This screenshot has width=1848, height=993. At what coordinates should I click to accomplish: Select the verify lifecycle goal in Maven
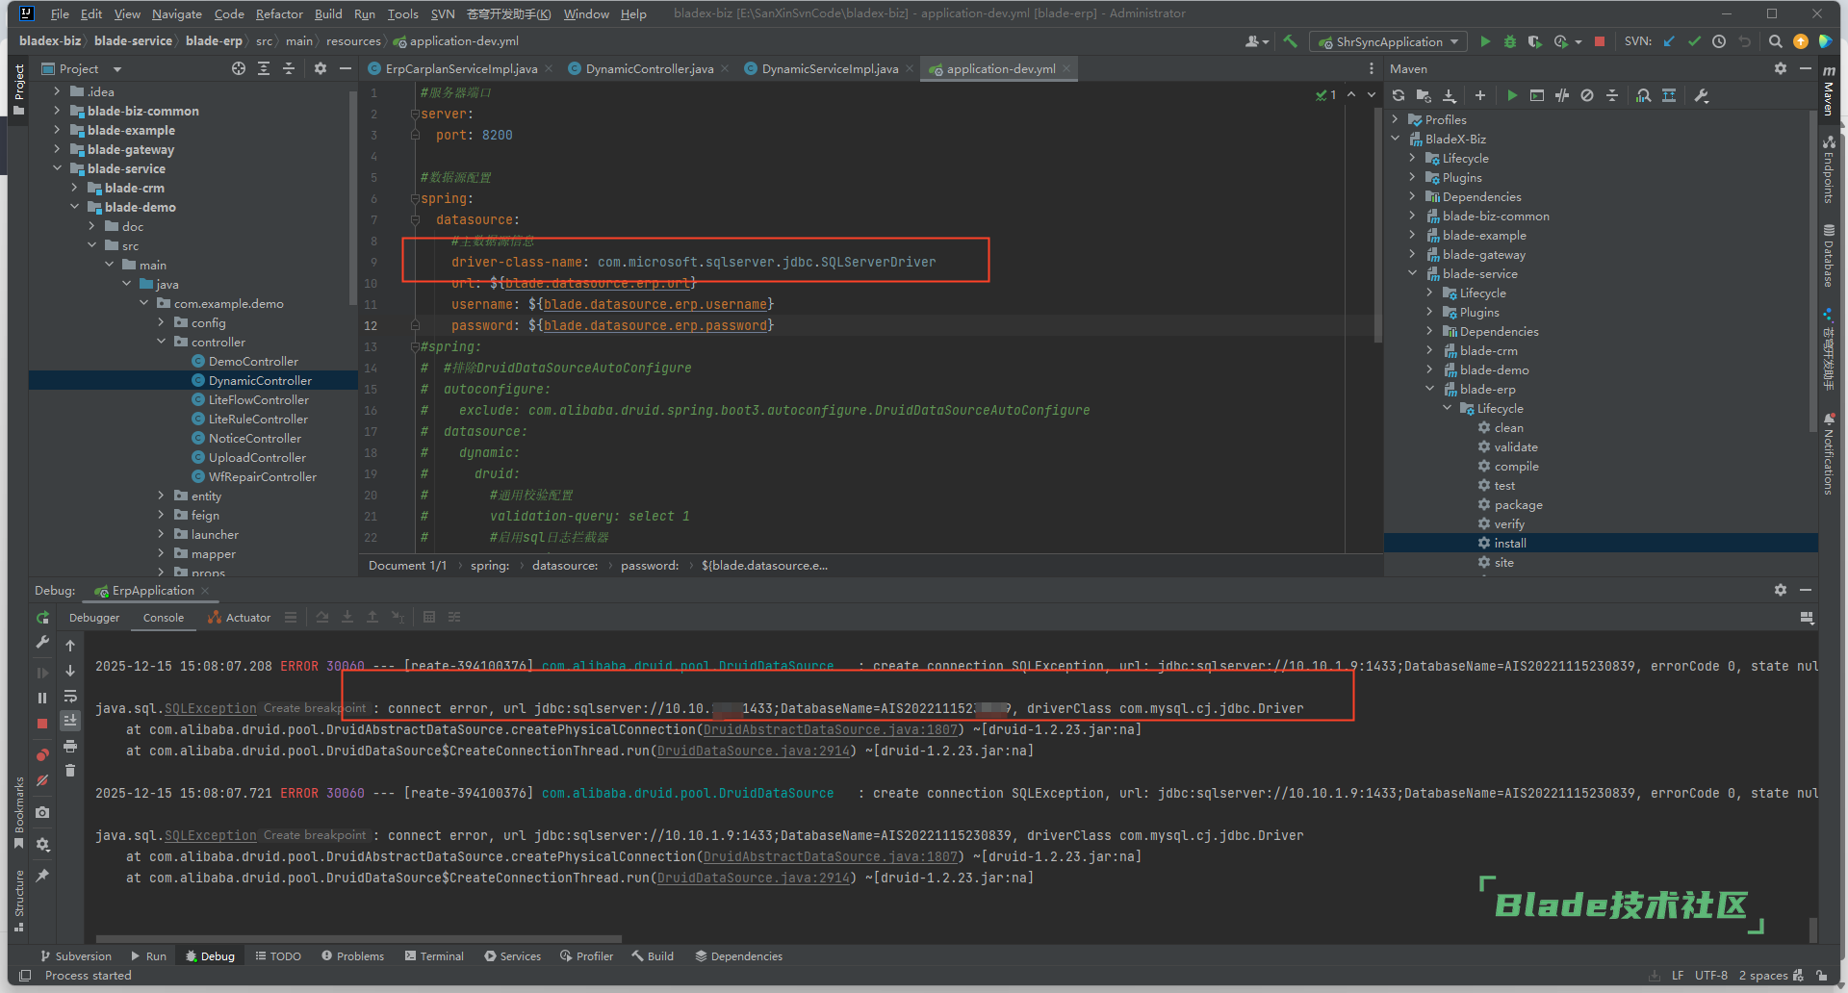(1508, 523)
